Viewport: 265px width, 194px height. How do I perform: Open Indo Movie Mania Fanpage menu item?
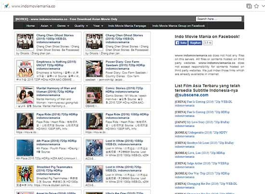pos(127,26)
